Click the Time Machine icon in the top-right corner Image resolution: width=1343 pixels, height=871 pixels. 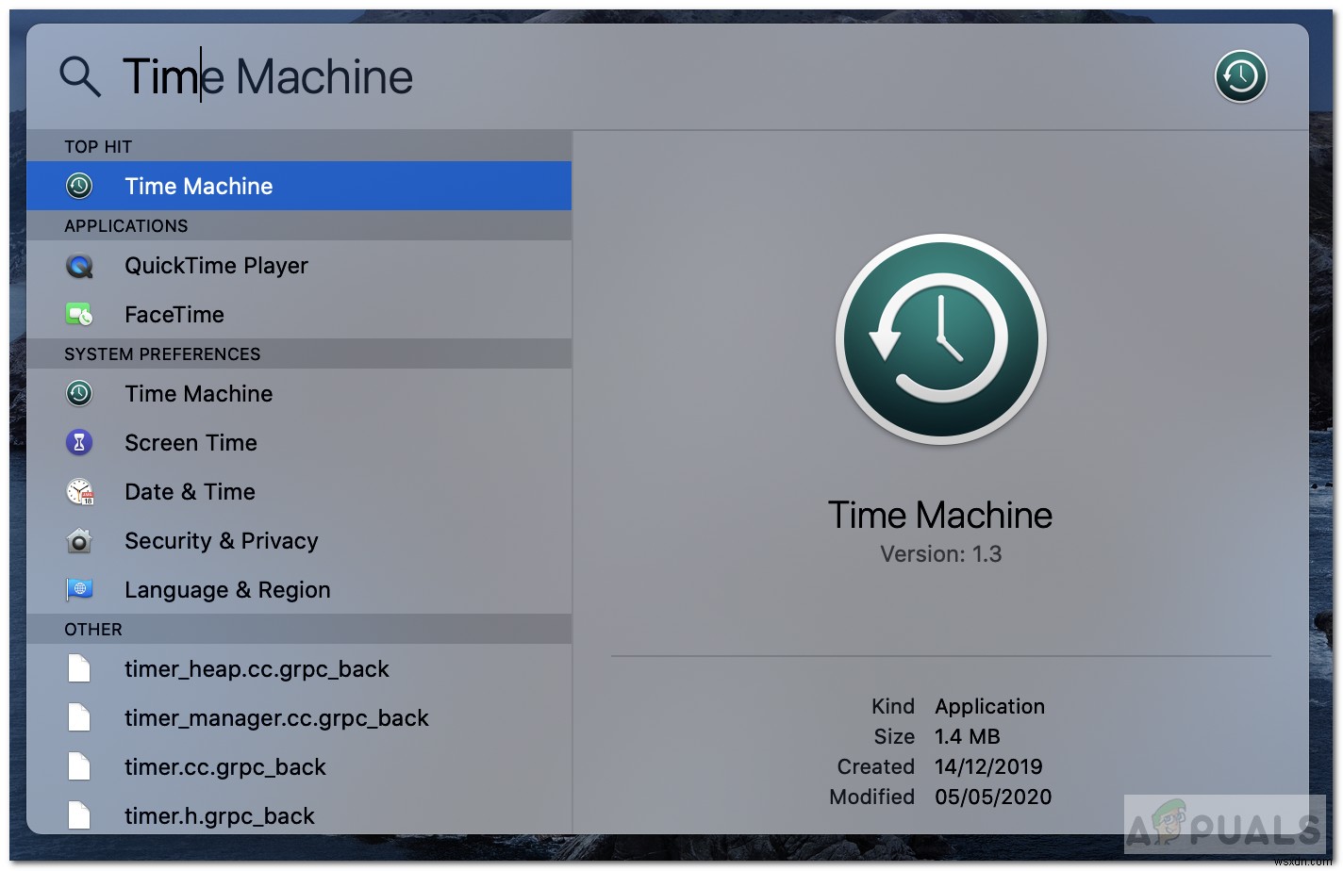pos(1240,76)
